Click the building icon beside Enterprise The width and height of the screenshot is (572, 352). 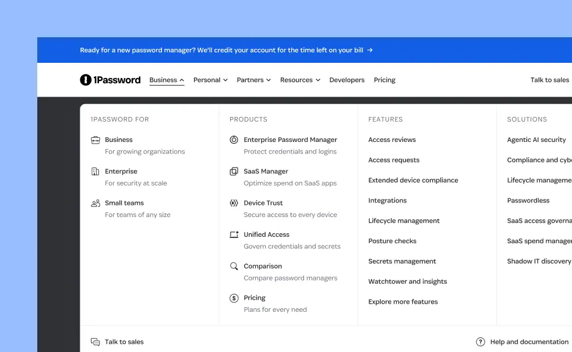tap(95, 171)
